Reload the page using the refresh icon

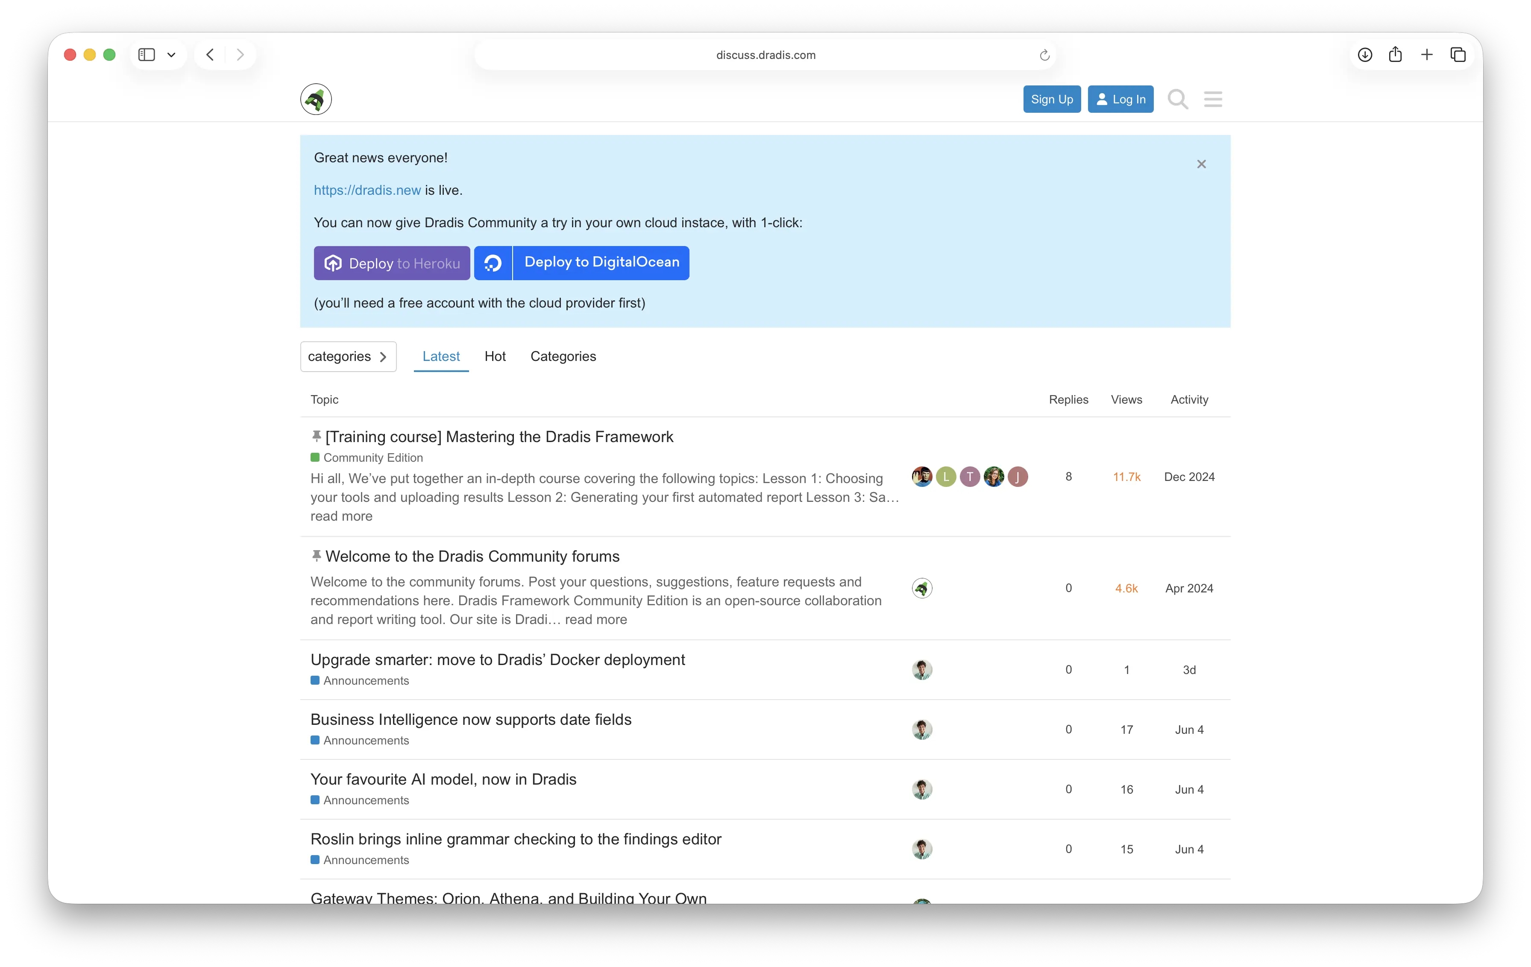(x=1044, y=55)
